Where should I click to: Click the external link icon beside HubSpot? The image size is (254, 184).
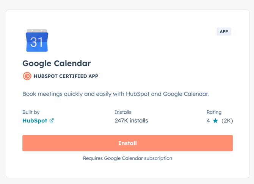click(x=52, y=121)
